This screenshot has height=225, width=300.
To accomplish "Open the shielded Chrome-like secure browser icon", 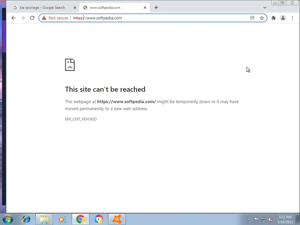I will click(x=99, y=219).
